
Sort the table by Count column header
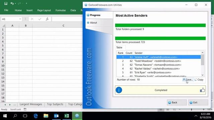(x=129, y=53)
